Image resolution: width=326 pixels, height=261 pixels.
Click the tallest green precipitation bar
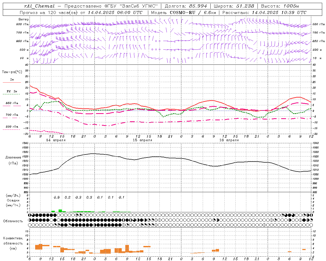tap(60, 211)
